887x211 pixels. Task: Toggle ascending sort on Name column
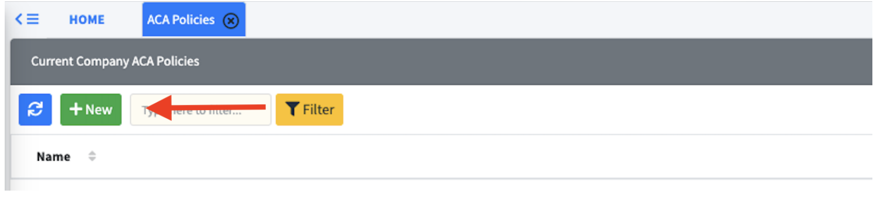(x=92, y=154)
